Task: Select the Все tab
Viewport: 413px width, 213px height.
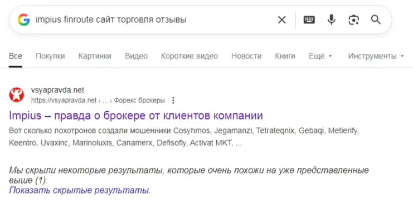Action: 16,56
